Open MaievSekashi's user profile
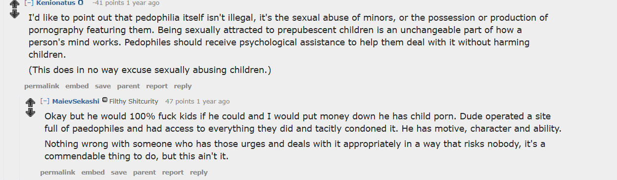Screen dimensions: 617x180 76,101
